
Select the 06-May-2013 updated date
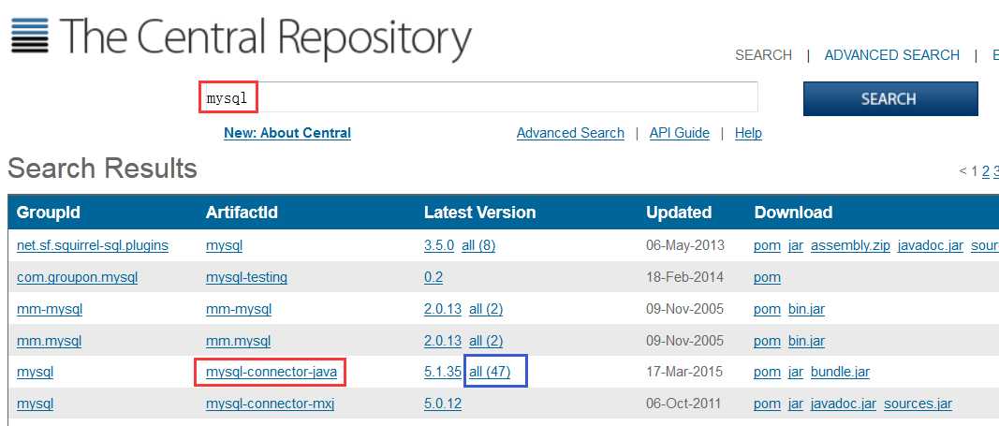pyautogui.click(x=685, y=245)
